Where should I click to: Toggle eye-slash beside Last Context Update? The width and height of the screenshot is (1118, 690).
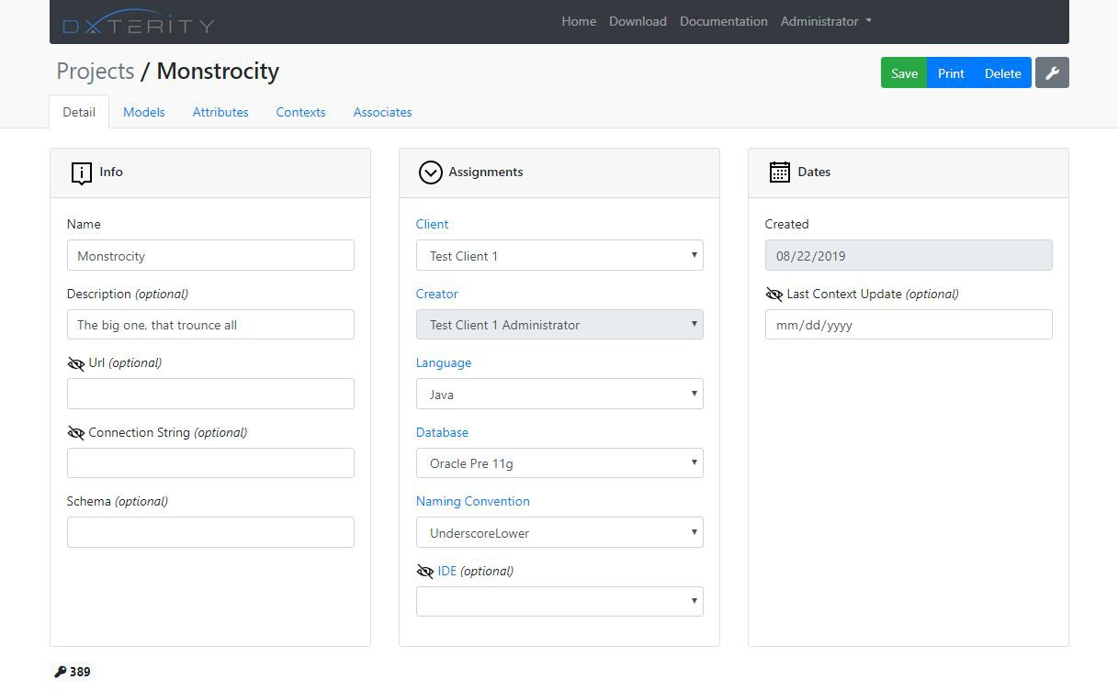[774, 295]
